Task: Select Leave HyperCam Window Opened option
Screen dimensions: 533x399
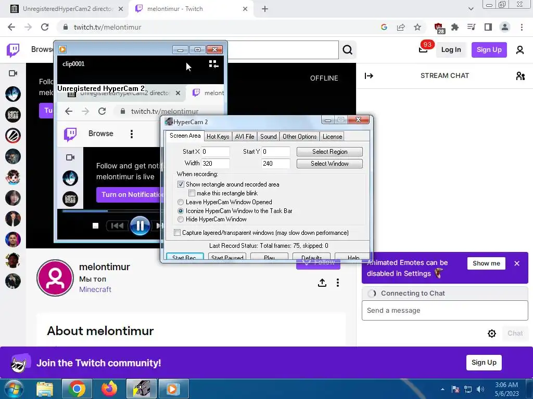Action: pos(181,202)
